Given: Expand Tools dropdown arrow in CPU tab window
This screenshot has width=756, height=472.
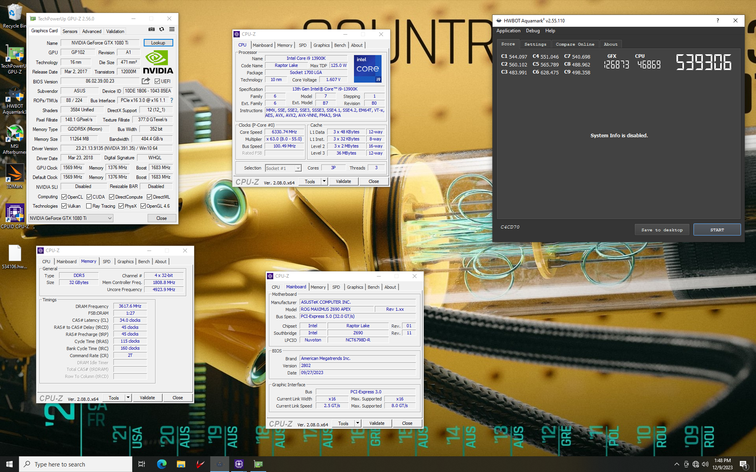Looking at the screenshot, I should coord(324,181).
